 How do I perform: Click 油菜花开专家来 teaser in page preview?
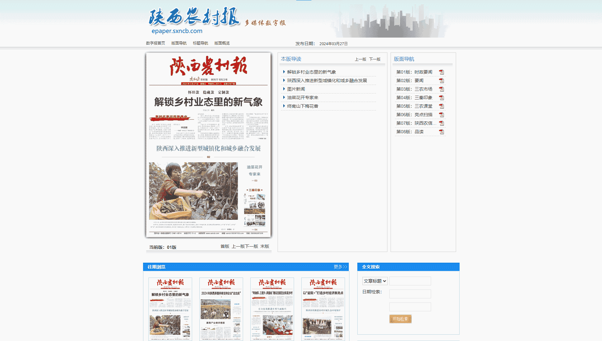coord(254,170)
